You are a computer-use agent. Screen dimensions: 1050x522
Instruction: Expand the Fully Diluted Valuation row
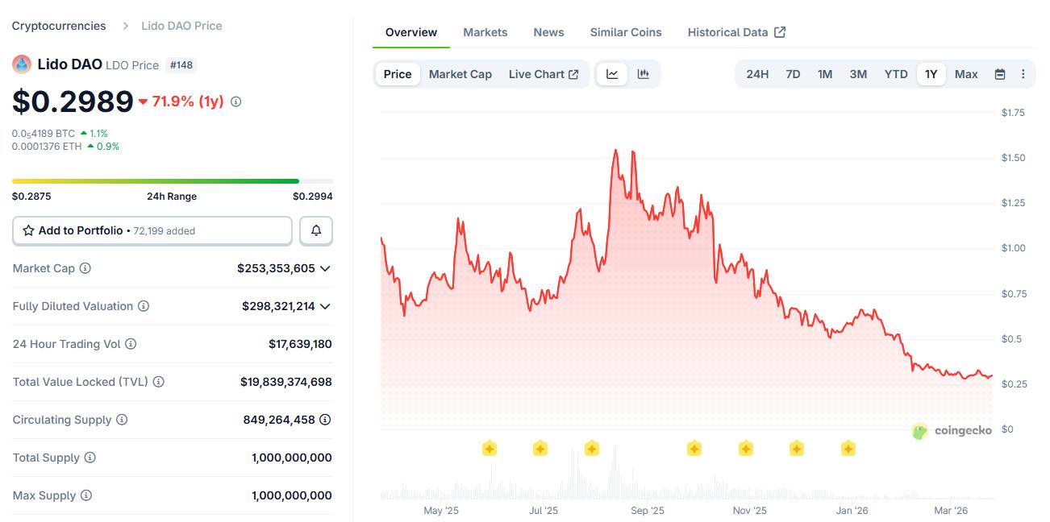click(325, 306)
